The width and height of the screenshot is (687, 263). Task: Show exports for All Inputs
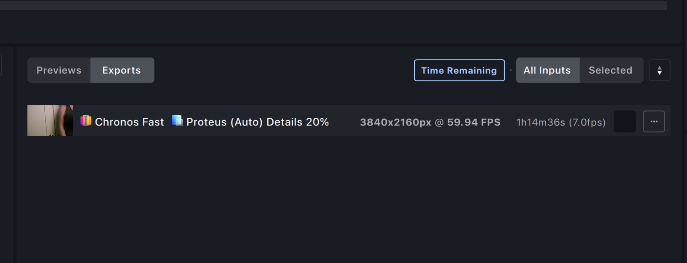[547, 70]
